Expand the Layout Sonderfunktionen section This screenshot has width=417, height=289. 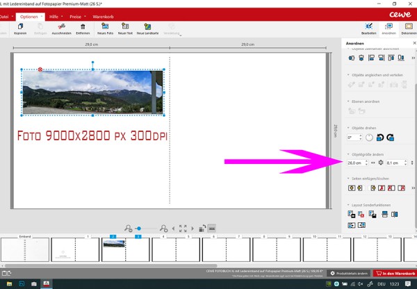pyautogui.click(x=348, y=205)
